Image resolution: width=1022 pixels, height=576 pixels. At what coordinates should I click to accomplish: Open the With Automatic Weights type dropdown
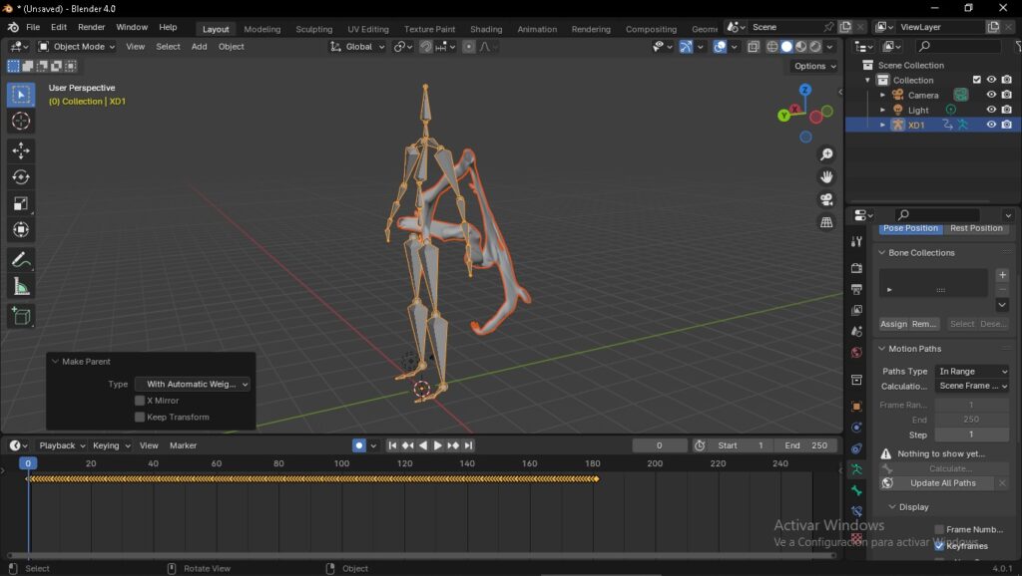click(192, 384)
